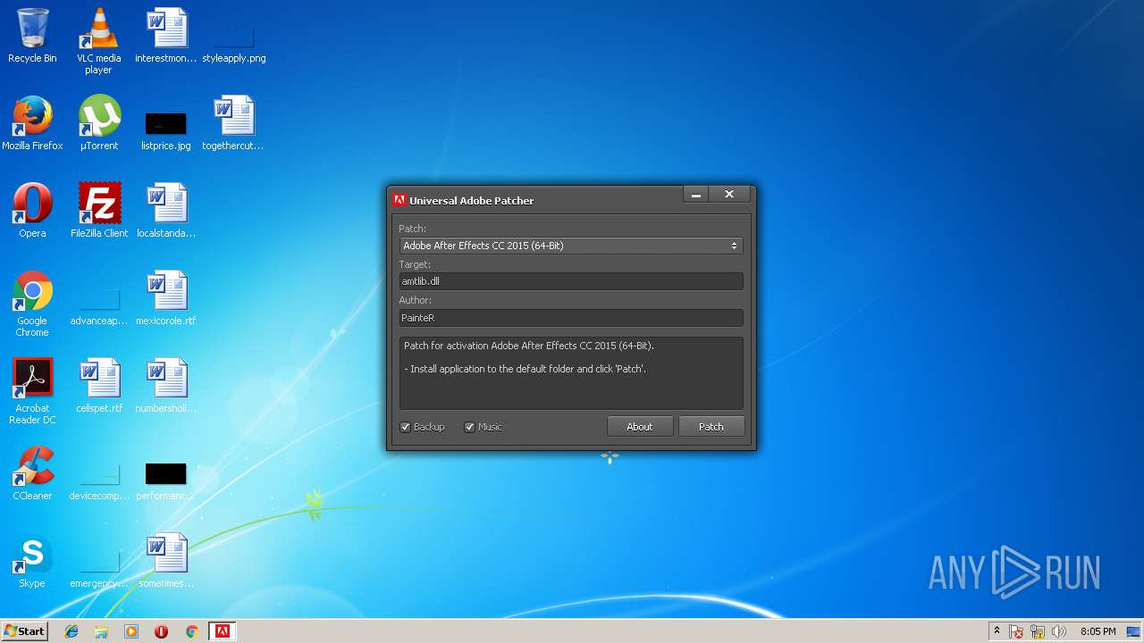Click the PainteR Author field

click(x=570, y=318)
